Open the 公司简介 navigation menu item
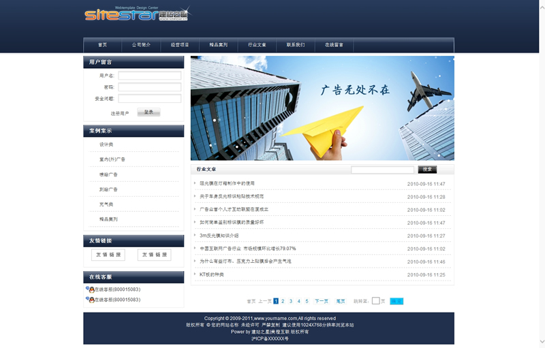The image size is (545, 348). pyautogui.click(x=141, y=45)
